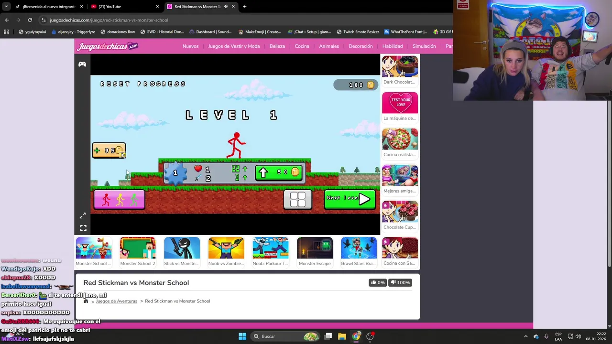This screenshot has width=612, height=344.
Task: Open Juegos de Vestir y Moda menu
Action: pyautogui.click(x=234, y=46)
